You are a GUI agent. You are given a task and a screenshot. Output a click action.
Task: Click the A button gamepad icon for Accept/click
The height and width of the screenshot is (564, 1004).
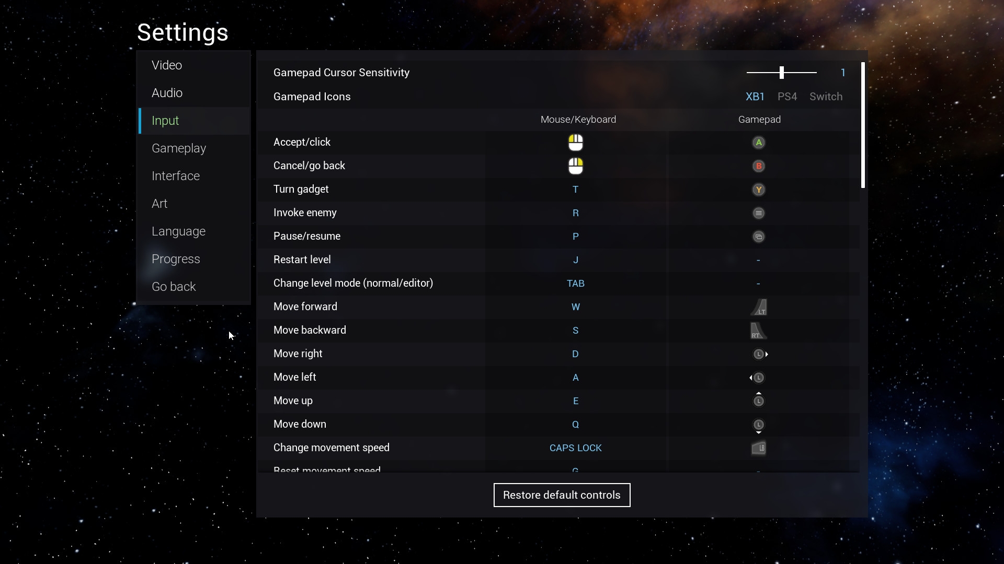[x=758, y=143]
